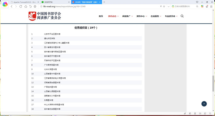215x116 pixels.
Task: Select row 14 山西省沁源县图书馆
Action: coord(86,91)
